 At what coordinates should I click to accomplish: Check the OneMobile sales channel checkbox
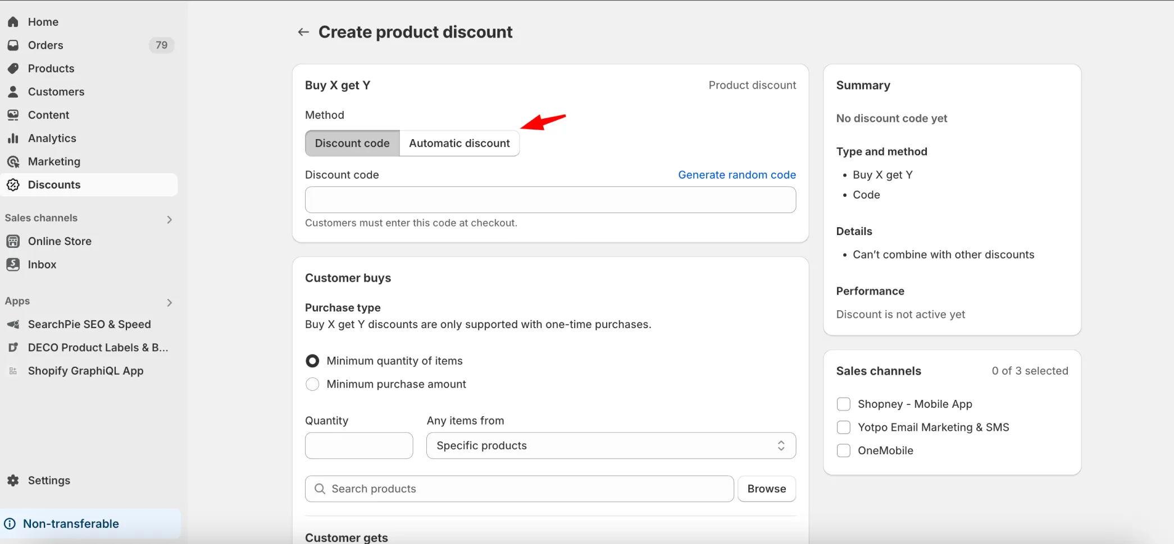click(x=844, y=450)
